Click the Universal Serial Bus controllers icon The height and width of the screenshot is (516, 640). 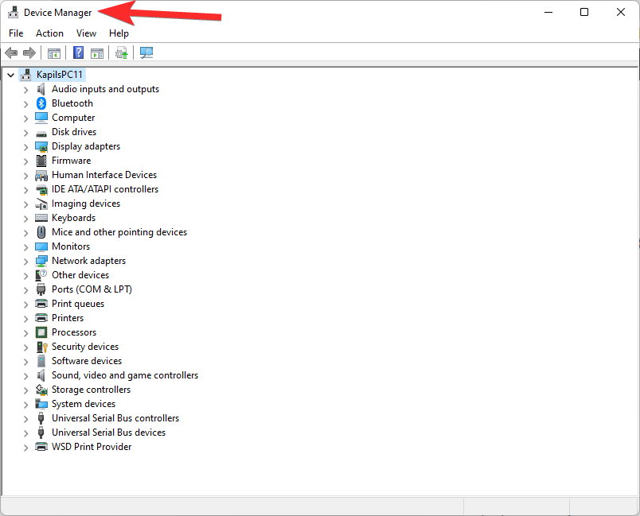(x=41, y=418)
